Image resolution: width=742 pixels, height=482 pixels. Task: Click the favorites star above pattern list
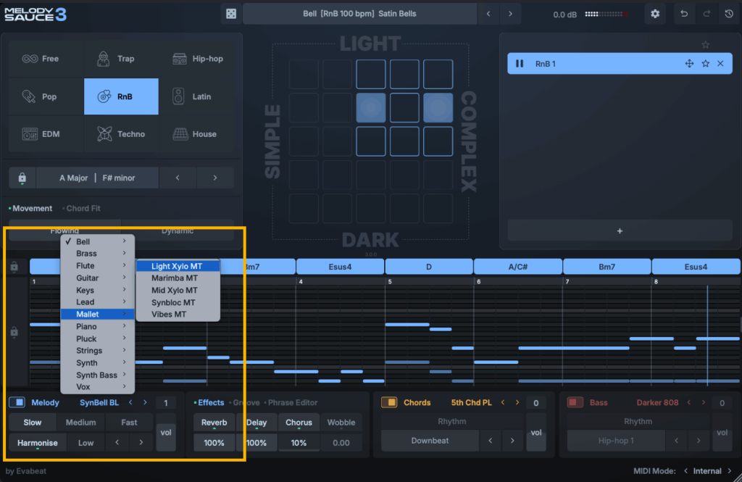[x=706, y=44]
